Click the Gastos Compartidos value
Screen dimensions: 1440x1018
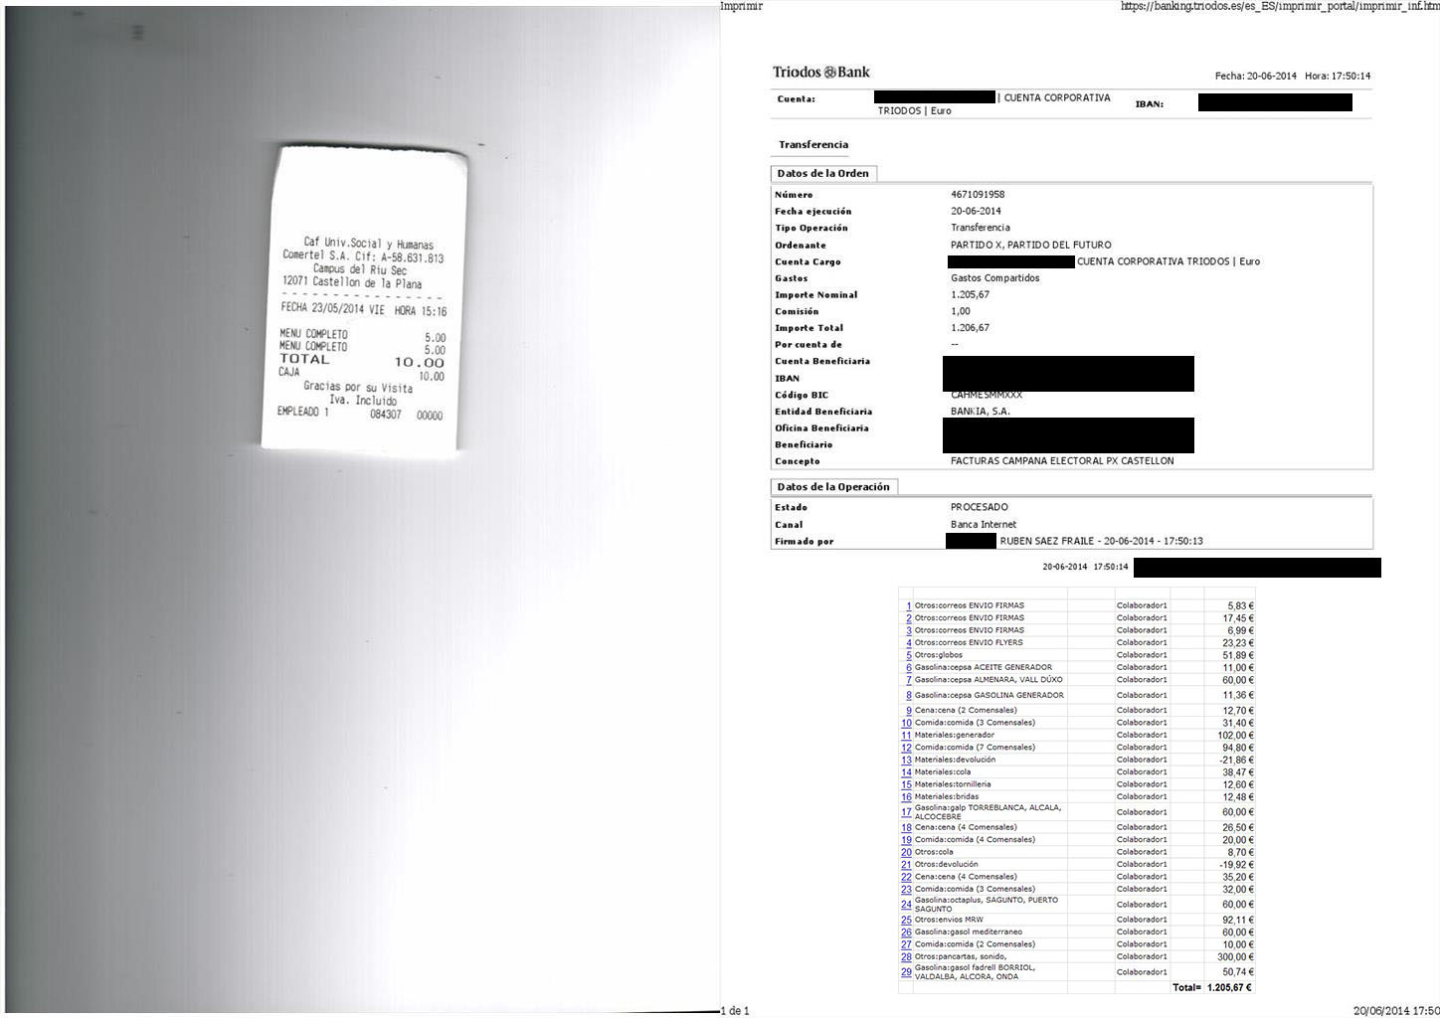tap(994, 278)
